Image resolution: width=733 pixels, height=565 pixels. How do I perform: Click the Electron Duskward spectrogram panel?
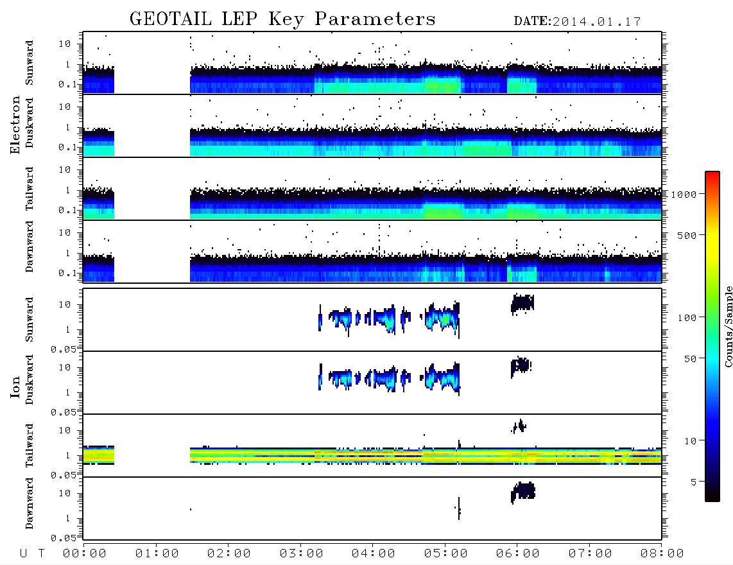click(x=372, y=125)
